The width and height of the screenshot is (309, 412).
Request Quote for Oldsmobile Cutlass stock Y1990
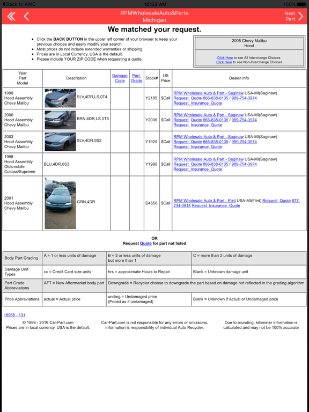(188, 164)
